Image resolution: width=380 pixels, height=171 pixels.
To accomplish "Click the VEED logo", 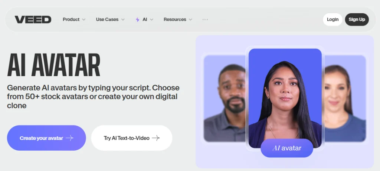I will 33,20.
